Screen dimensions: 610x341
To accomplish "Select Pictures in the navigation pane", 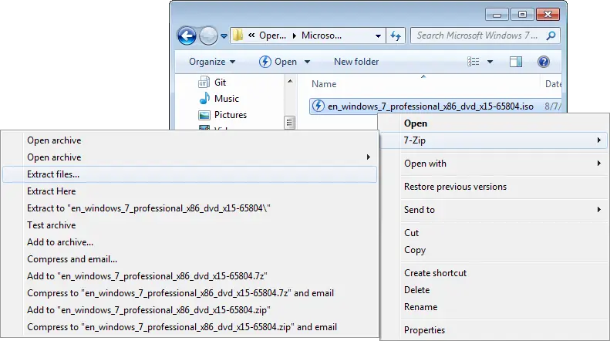I will (x=231, y=115).
